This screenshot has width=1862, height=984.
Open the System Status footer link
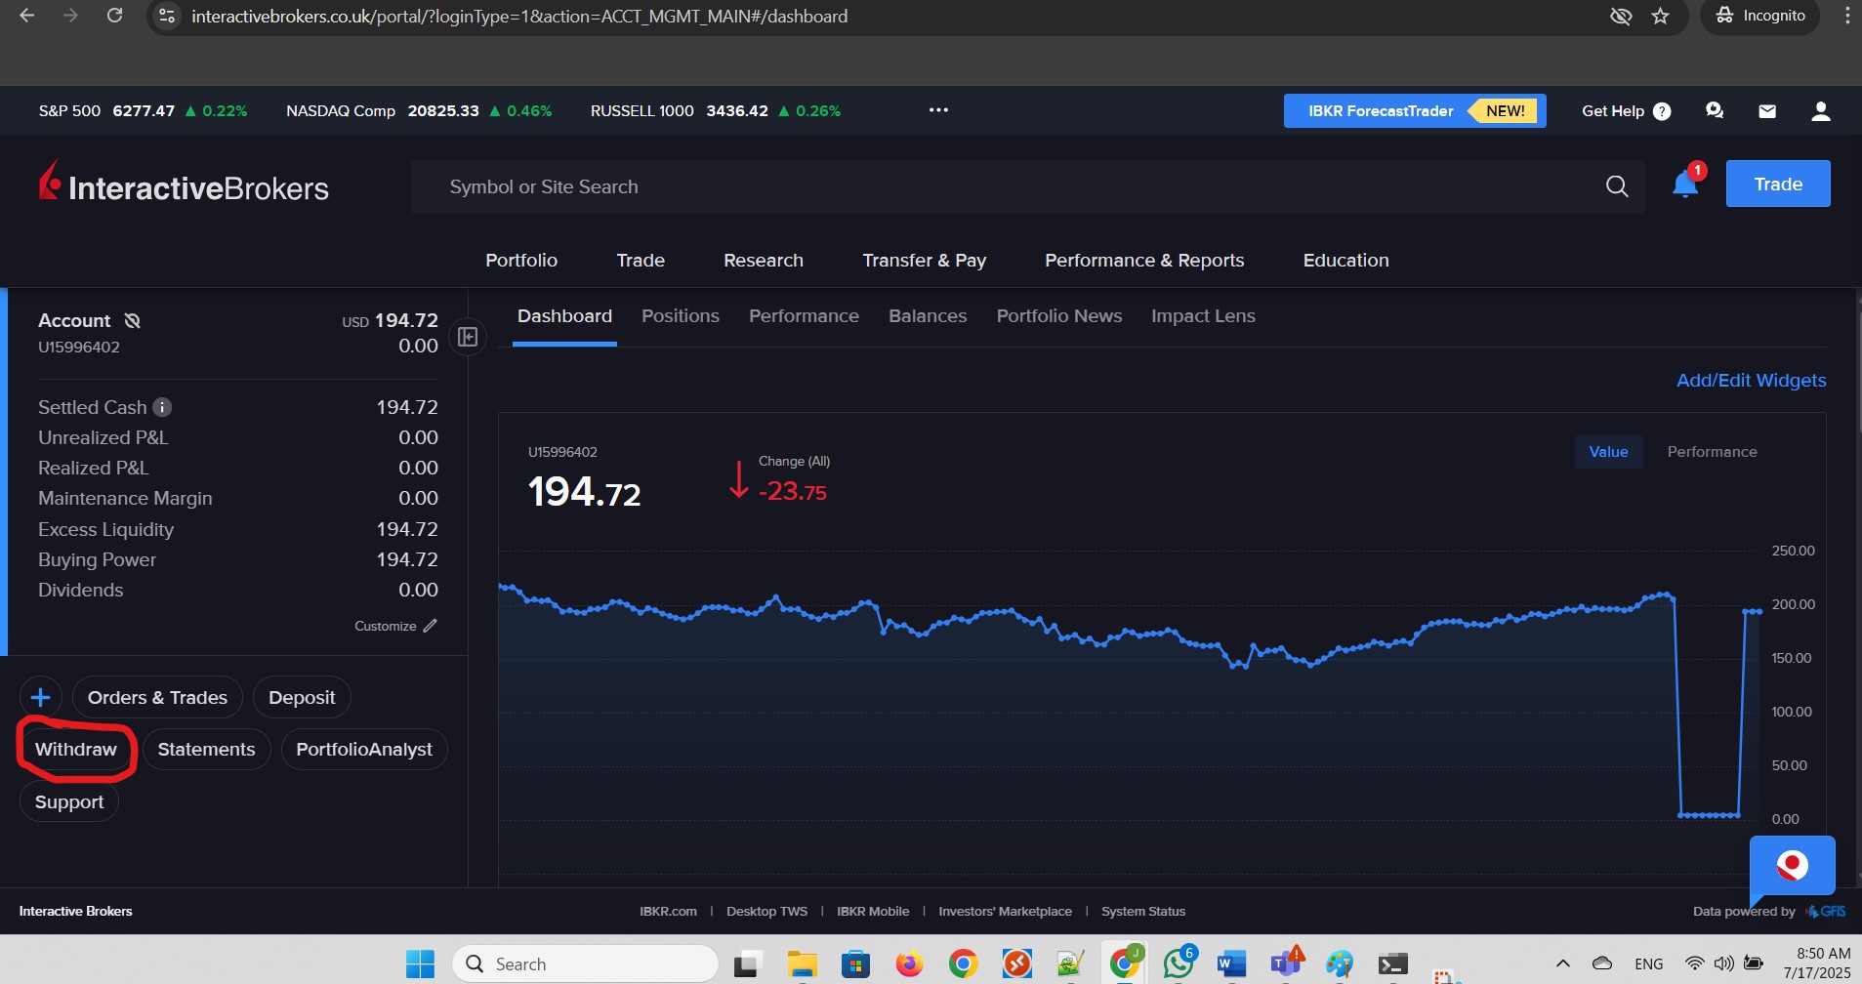[1143, 912]
